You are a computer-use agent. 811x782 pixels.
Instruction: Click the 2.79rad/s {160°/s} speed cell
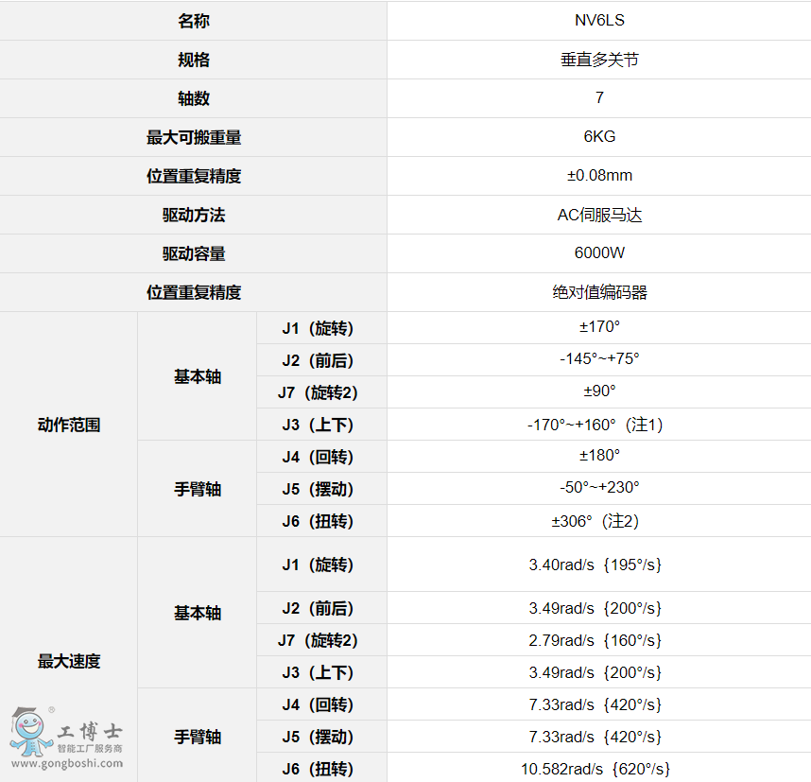595,640
